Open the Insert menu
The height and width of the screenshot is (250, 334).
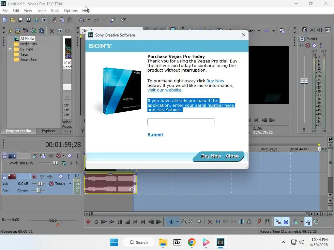point(41,11)
